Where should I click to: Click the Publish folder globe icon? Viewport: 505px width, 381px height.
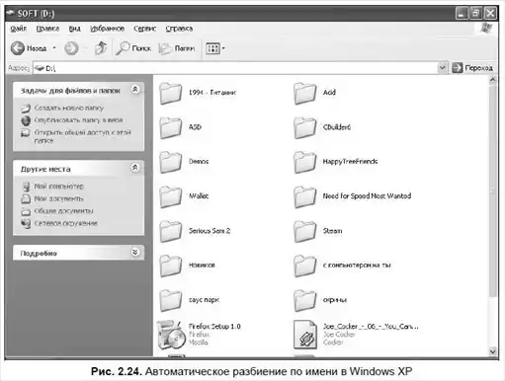pos(26,120)
